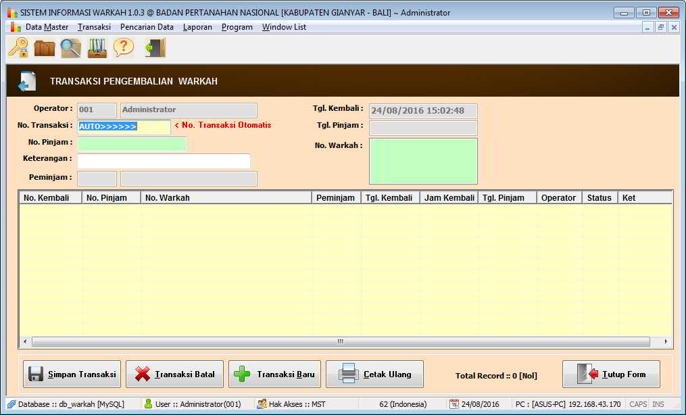Click the magnifying glass search icon
This screenshot has height=415, width=686.
70,48
